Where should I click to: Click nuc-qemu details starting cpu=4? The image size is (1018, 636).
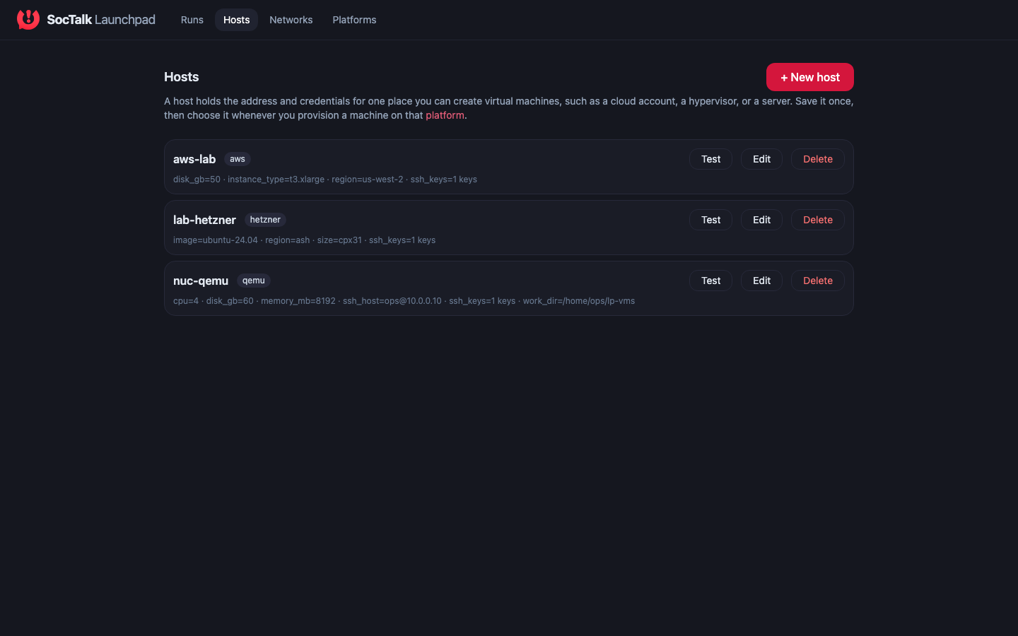[x=404, y=301]
